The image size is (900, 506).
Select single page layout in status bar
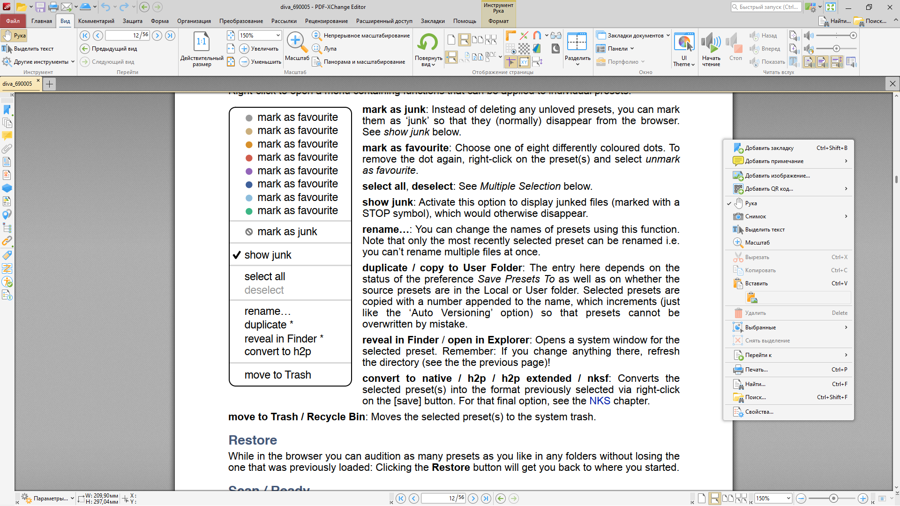[x=702, y=499]
